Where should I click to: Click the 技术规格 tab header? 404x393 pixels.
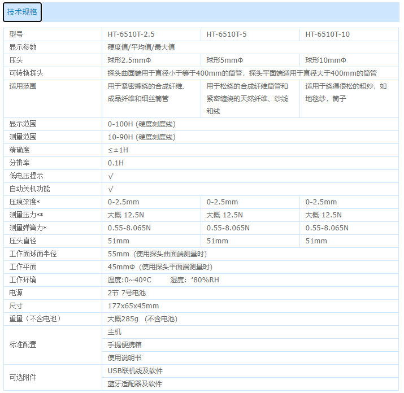tap(22, 12)
